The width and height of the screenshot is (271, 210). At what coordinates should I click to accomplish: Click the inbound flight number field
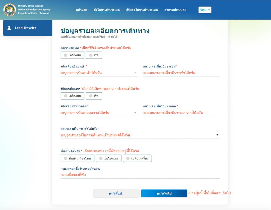click(x=181, y=73)
